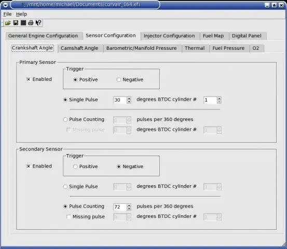Select the Sensor Configuration tab
287x249 pixels.
[x=111, y=35]
